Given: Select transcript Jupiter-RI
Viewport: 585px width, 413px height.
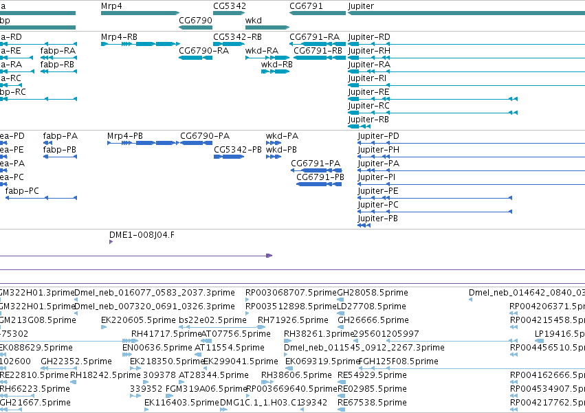Looking at the screenshot, I should pyautogui.click(x=367, y=78).
